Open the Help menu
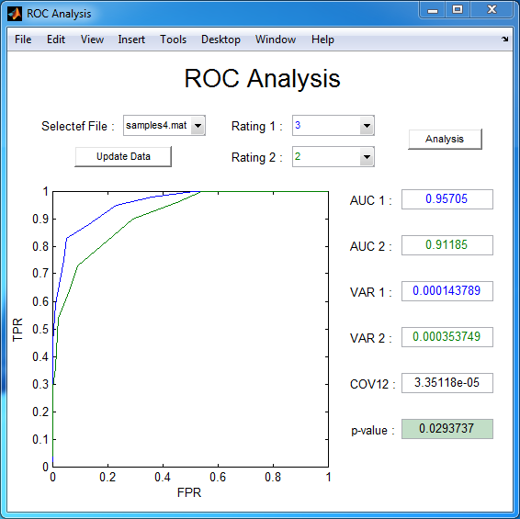 tap(322, 39)
